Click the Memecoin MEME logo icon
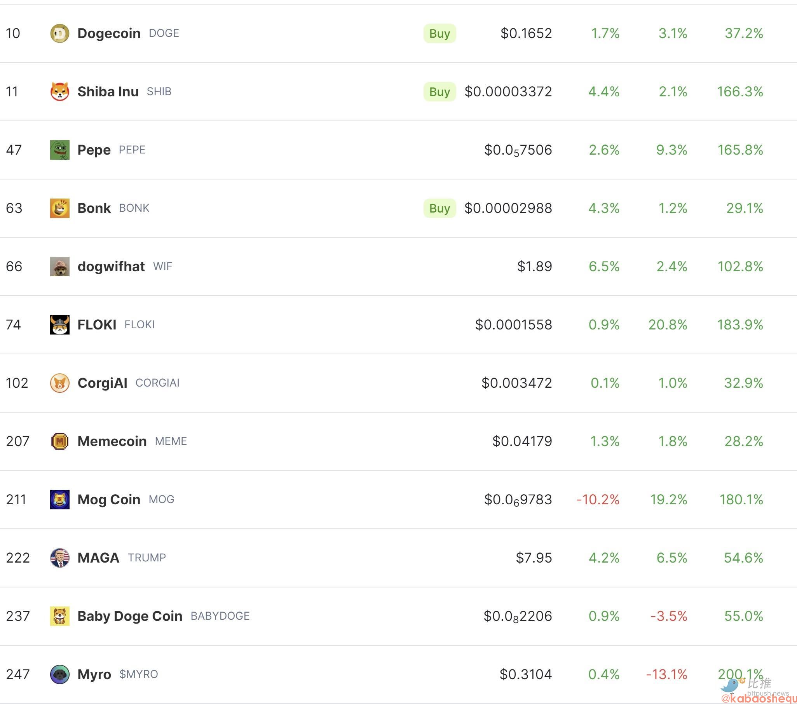The width and height of the screenshot is (797, 704). tap(60, 441)
